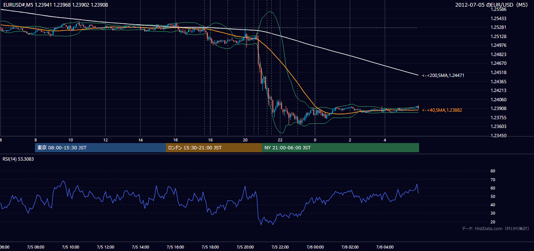Select the <-<40,SMA,1.23882 annotation label

[x=442, y=110]
